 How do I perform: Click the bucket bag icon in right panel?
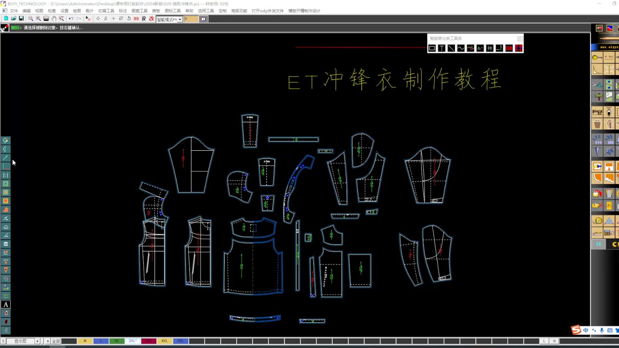(597, 124)
